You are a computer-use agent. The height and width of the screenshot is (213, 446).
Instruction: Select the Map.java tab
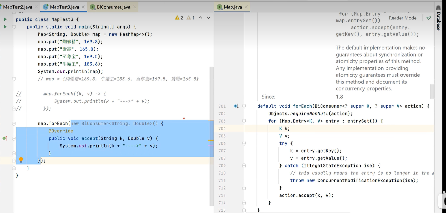pos(233,7)
